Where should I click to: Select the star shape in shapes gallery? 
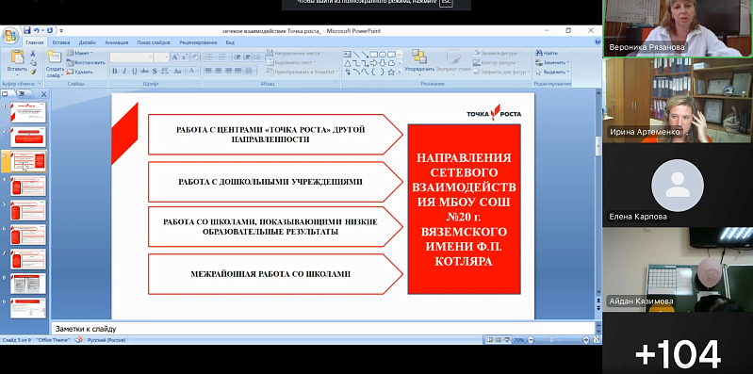(x=391, y=72)
